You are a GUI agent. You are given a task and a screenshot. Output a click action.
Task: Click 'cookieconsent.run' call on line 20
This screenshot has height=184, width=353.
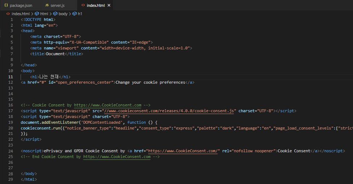click(x=40, y=128)
